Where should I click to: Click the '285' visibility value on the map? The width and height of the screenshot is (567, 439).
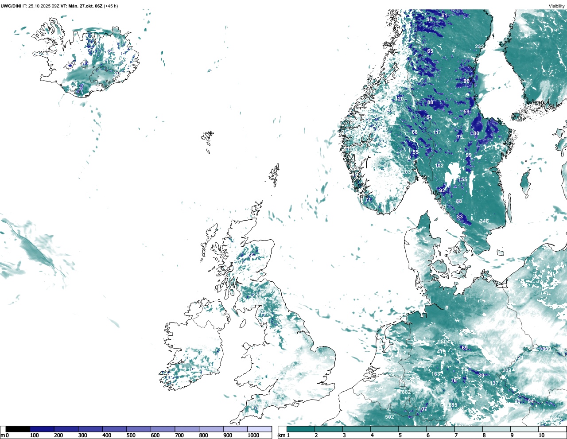click(453, 405)
